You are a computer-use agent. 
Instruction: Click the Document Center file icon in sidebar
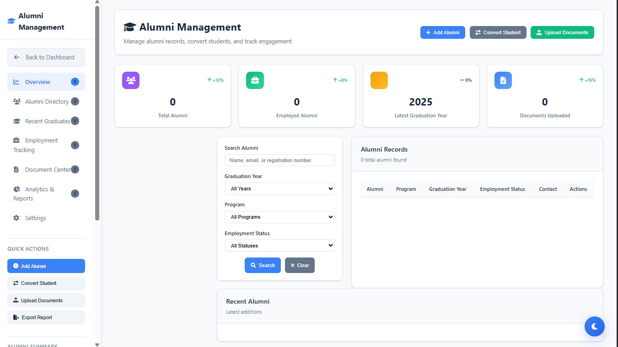pyautogui.click(x=16, y=169)
